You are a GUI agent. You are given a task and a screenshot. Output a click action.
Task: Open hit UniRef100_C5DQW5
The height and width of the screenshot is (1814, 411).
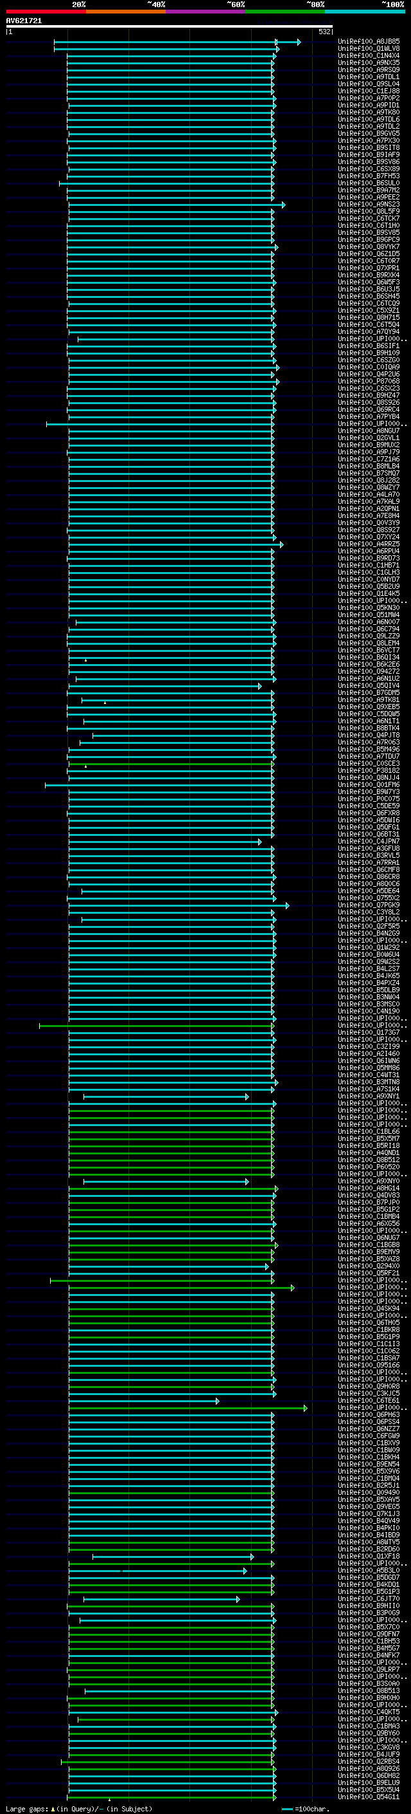369,716
